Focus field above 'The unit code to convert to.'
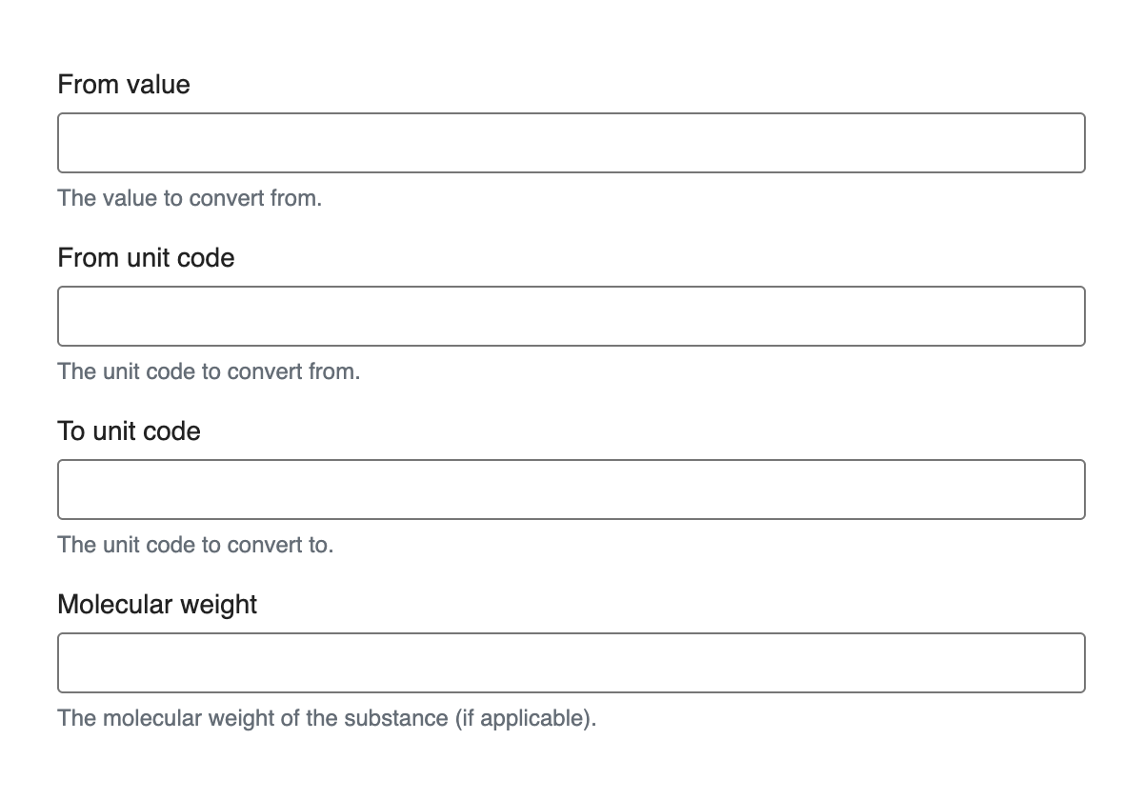 tap(571, 490)
